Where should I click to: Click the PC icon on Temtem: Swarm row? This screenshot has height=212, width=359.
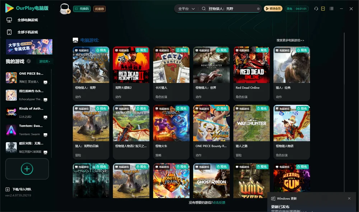pyautogui.click(x=45, y=135)
